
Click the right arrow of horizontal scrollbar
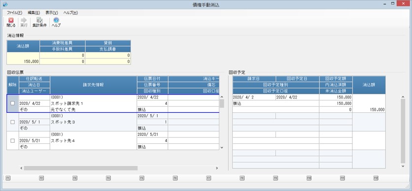click(x=217, y=168)
